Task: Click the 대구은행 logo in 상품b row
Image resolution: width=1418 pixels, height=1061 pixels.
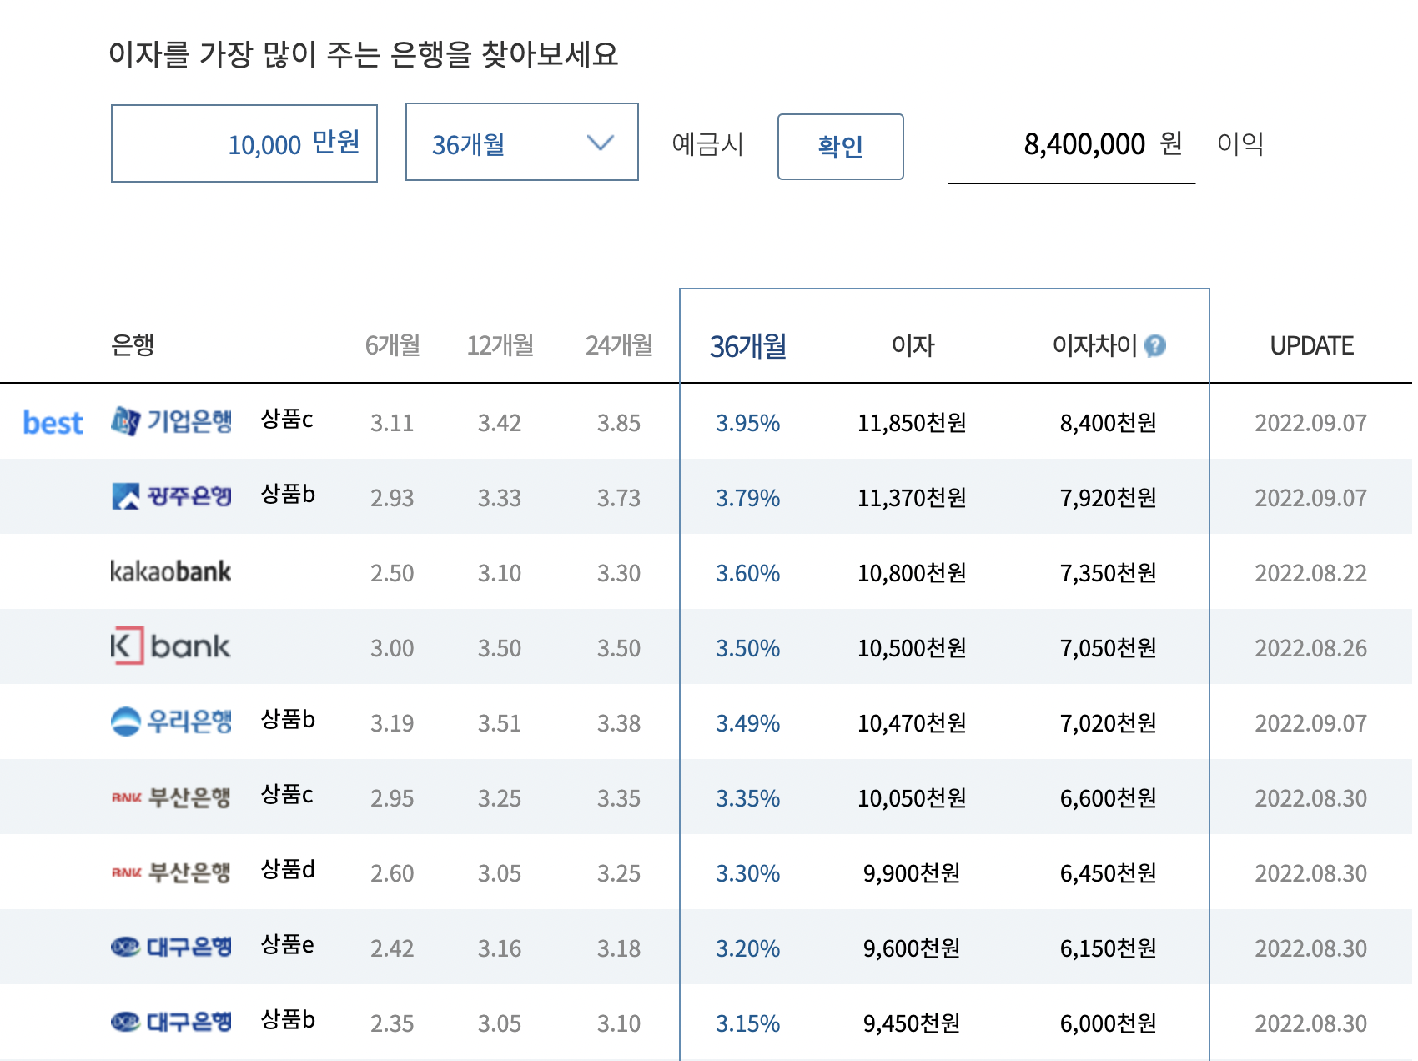Action: 171,1022
